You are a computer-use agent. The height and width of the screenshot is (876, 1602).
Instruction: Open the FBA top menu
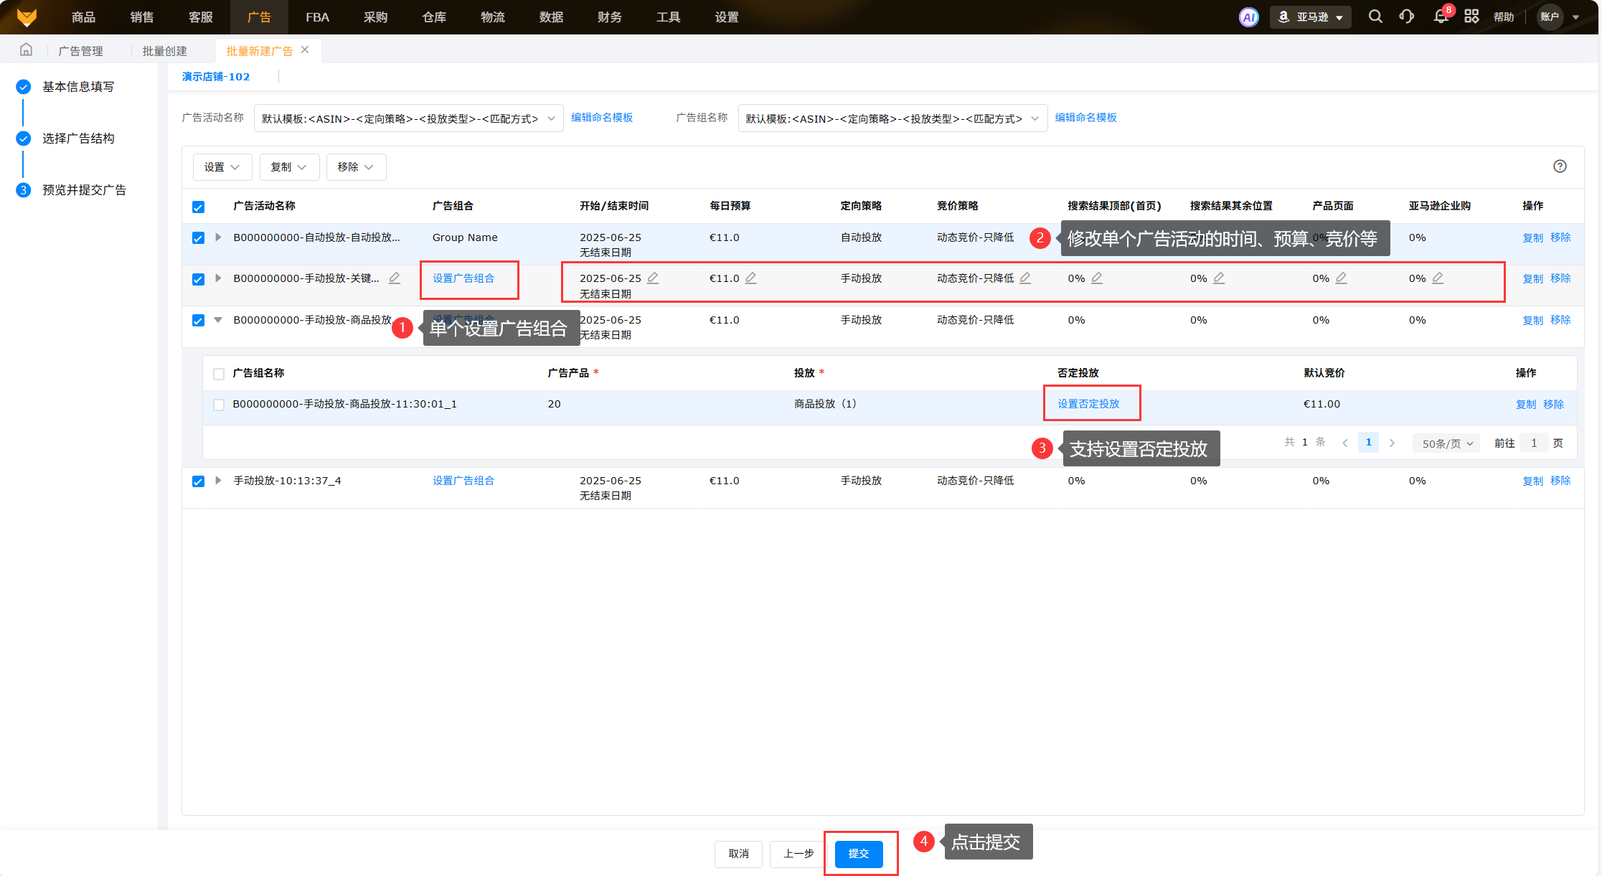317,17
